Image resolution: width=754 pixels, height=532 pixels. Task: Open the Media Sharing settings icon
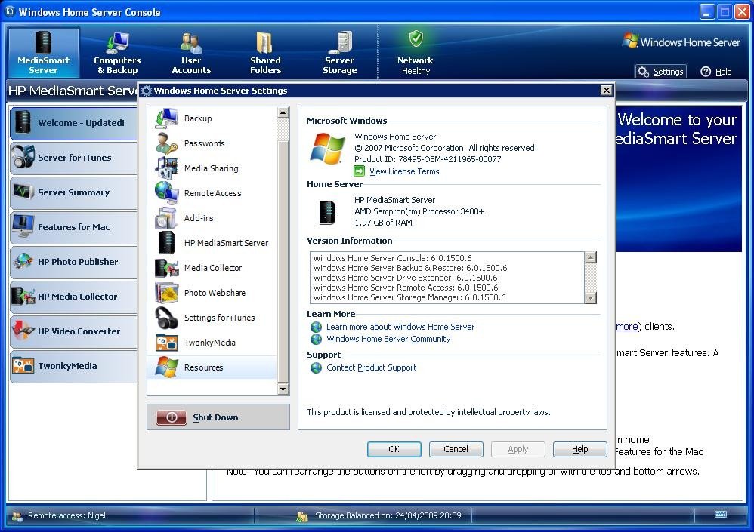[166, 168]
